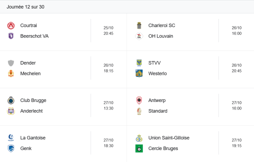The width and height of the screenshot is (254, 162).
Task: Open the Antwerp vs Standard match
Action: (x=190, y=106)
